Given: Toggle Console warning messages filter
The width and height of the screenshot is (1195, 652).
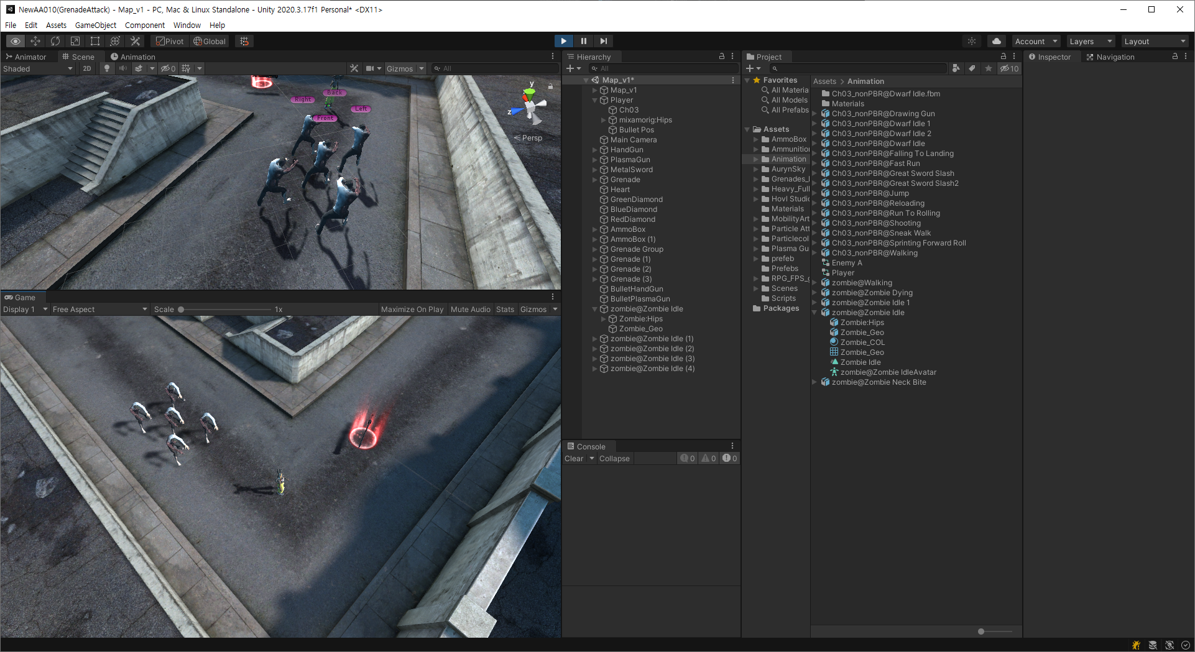Looking at the screenshot, I should pos(709,458).
